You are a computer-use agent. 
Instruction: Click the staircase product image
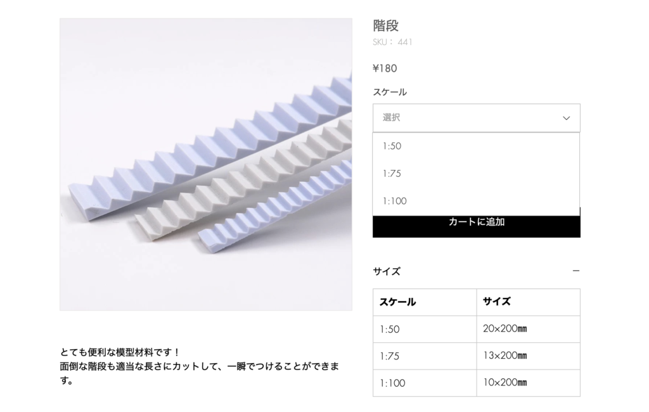(x=206, y=164)
